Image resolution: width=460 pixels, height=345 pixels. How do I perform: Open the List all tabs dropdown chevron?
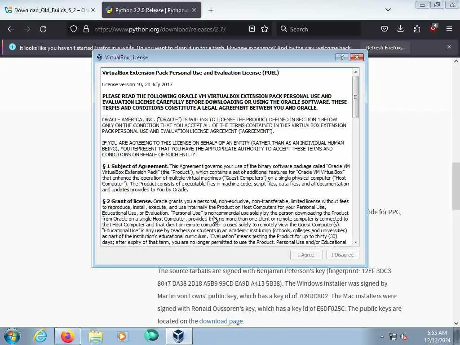388,10
